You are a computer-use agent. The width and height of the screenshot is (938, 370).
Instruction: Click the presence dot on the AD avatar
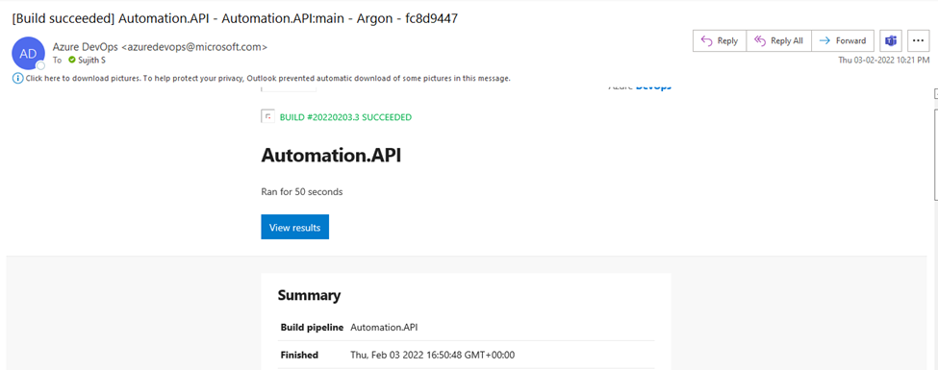[40, 65]
